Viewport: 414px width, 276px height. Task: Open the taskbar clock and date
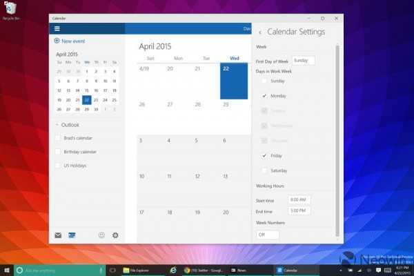click(x=402, y=270)
